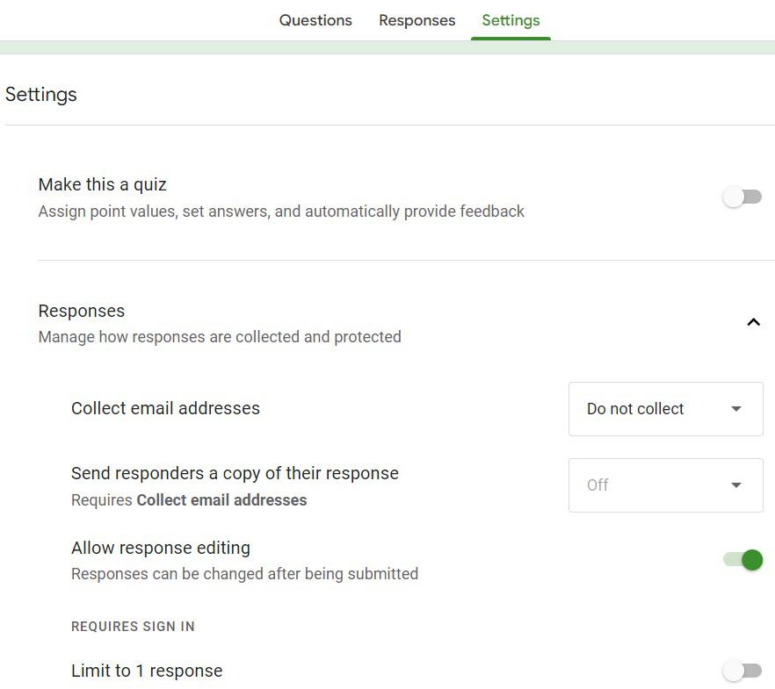Click the "Make this a quiz" label

(x=102, y=184)
